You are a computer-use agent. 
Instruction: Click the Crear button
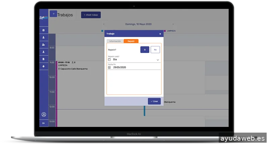(154, 101)
